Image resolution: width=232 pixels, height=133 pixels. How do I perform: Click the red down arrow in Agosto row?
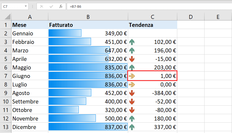[x=132, y=93]
